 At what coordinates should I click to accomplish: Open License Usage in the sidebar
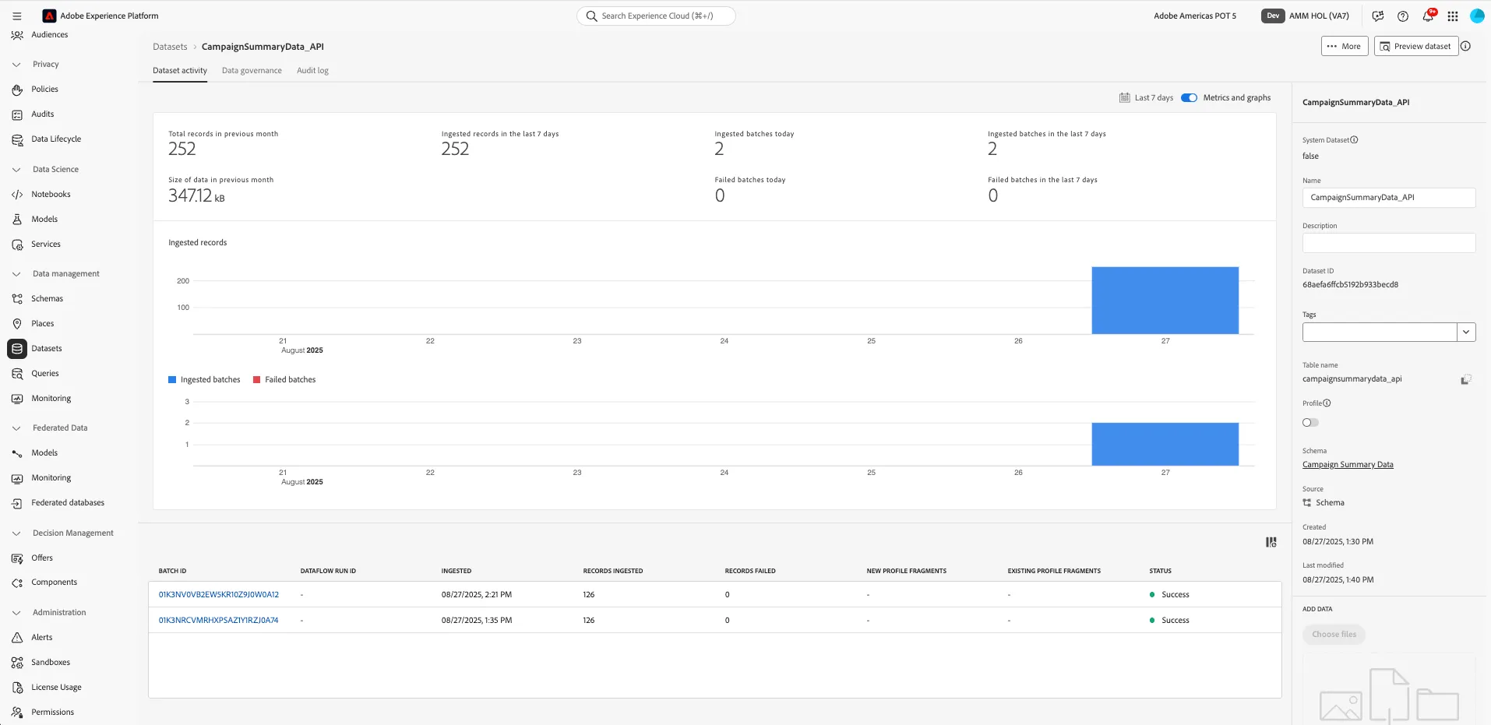pos(56,688)
